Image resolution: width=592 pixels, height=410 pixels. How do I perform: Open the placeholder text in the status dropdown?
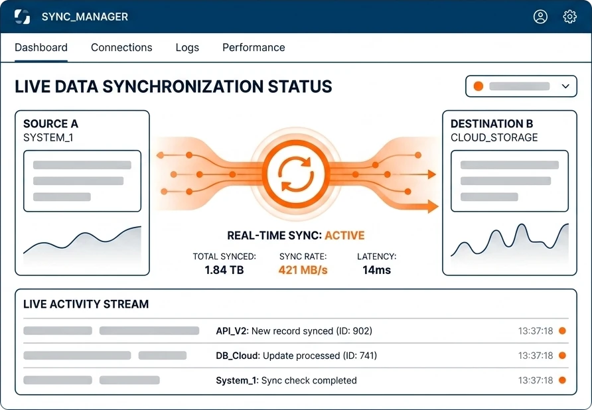coord(519,86)
